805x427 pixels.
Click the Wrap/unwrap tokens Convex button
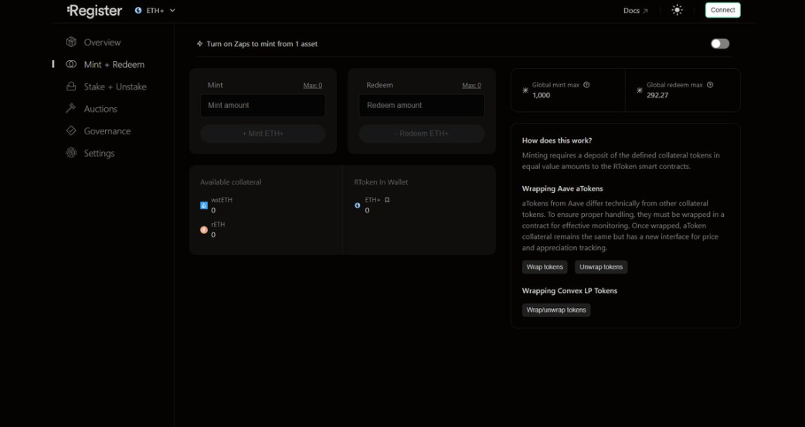[x=556, y=310]
